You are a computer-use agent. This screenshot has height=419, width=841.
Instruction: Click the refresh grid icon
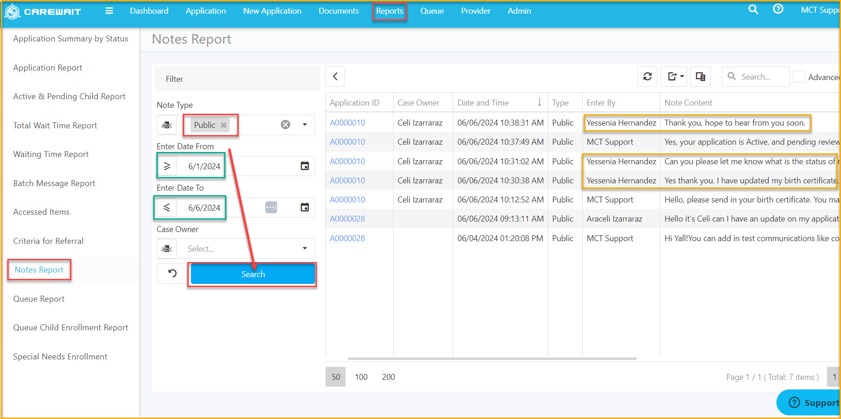tap(647, 76)
